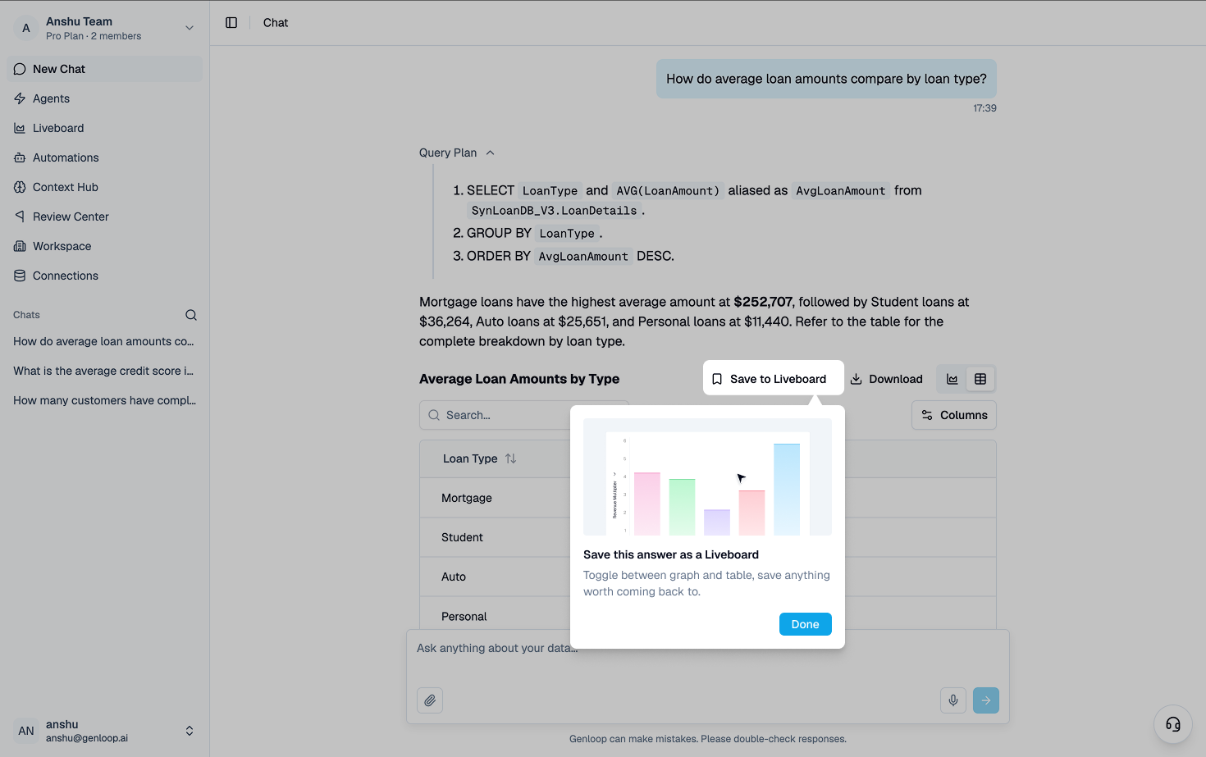The height and width of the screenshot is (757, 1206).
Task: Open chat 'How do average loan amounts co...'
Action: pyautogui.click(x=104, y=341)
